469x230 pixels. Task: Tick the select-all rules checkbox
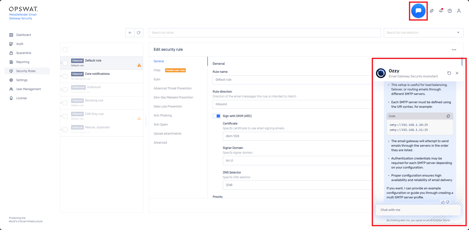pos(65,50)
